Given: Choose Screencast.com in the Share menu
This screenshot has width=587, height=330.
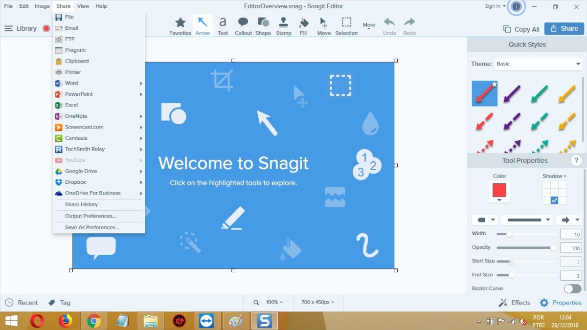Looking at the screenshot, I should 99,127.
